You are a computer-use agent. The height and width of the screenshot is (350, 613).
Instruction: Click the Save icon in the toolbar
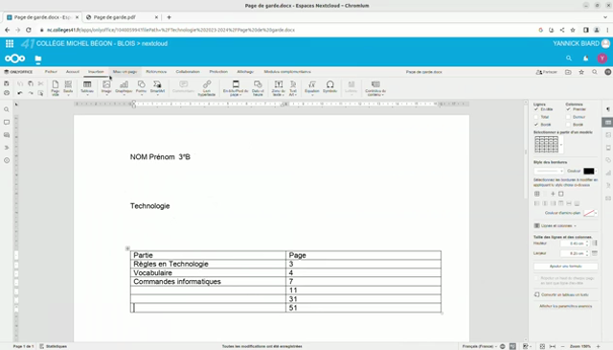[7, 83]
